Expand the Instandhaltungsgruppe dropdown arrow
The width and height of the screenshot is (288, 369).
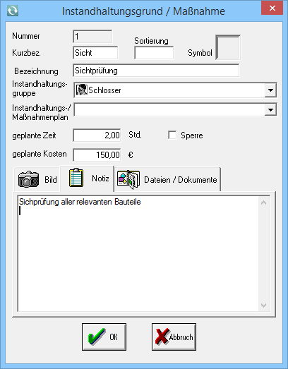[x=270, y=90]
